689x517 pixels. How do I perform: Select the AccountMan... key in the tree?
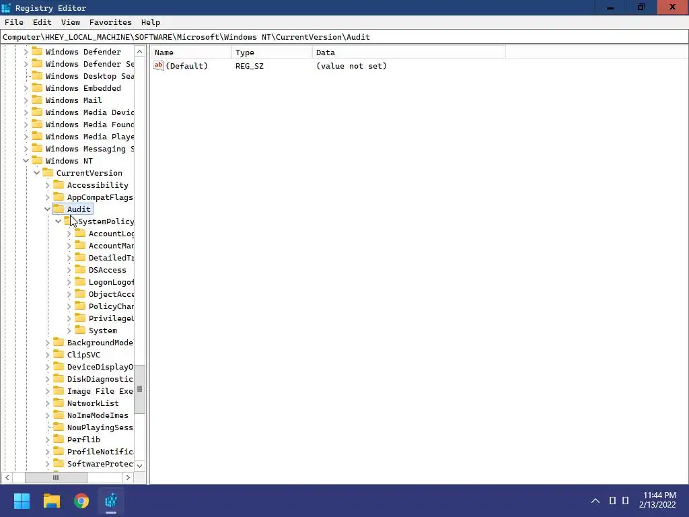[x=111, y=246]
